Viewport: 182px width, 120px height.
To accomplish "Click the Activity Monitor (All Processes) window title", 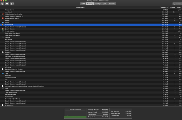I will [x=98, y=1].
